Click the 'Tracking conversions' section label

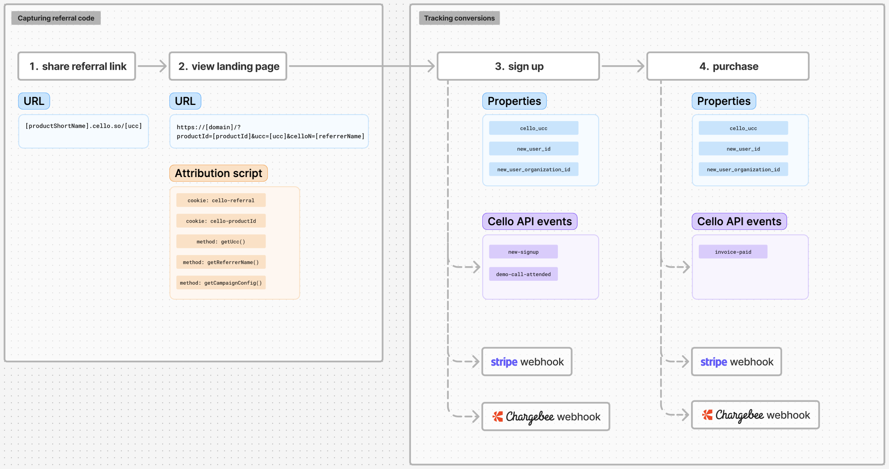tap(459, 18)
